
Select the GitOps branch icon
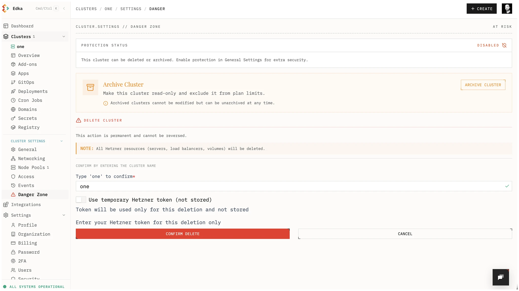click(13, 82)
